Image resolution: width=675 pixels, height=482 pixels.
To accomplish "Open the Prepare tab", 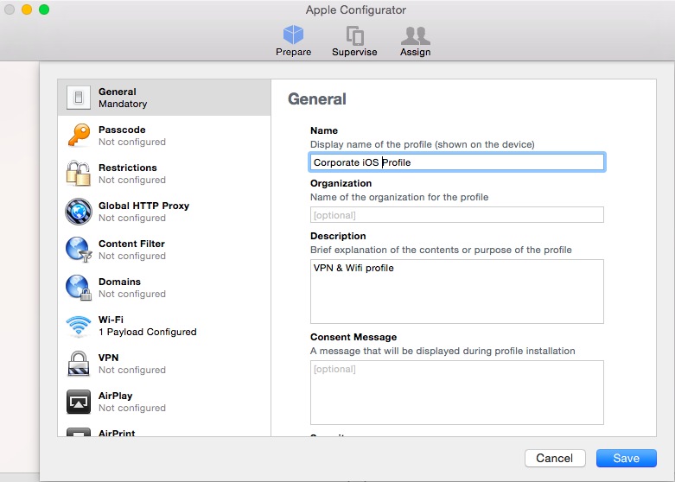I will (293, 41).
